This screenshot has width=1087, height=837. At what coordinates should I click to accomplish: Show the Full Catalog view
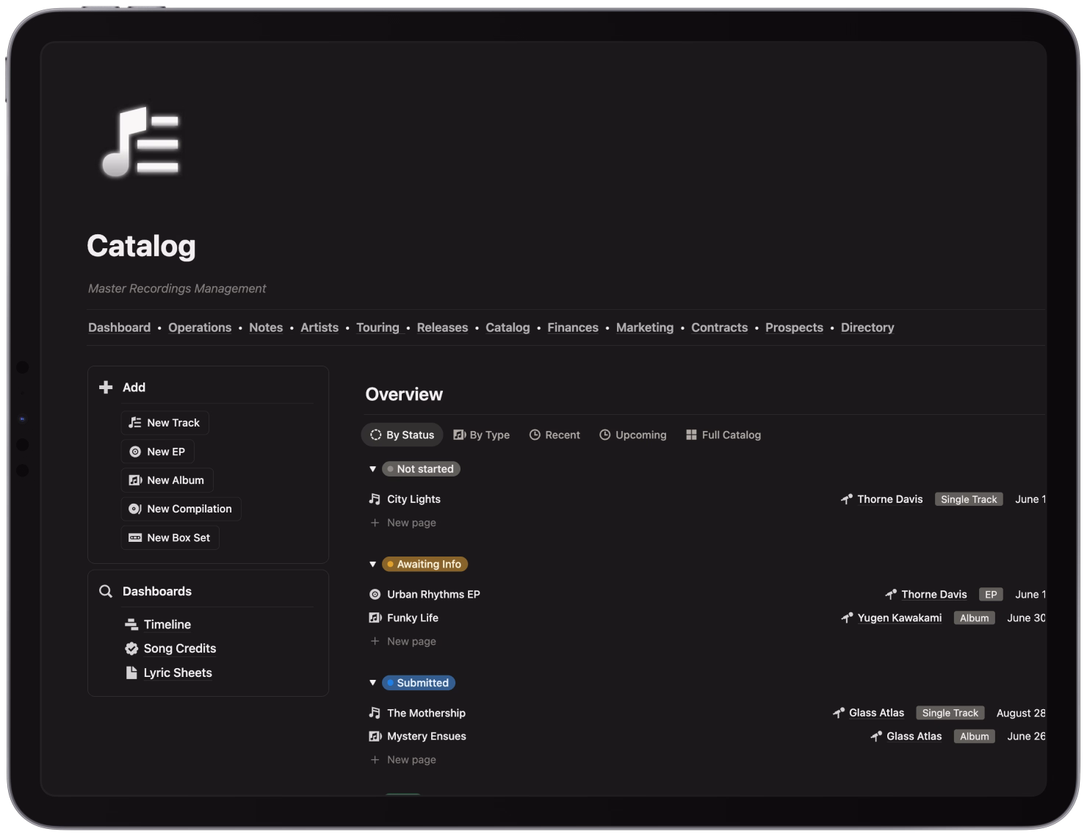[723, 435]
